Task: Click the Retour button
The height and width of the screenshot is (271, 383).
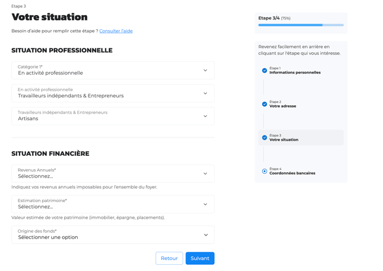Action: (x=169, y=258)
